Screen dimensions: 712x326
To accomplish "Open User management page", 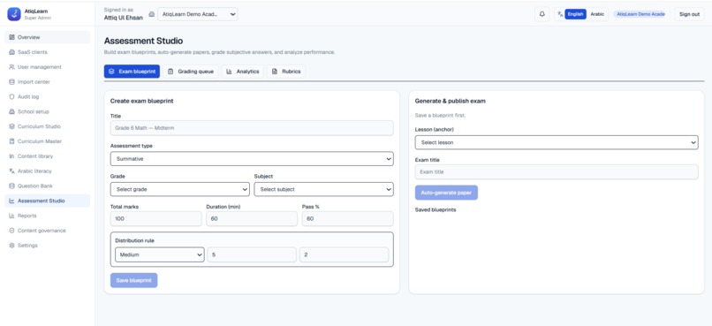I will click(x=47, y=67).
